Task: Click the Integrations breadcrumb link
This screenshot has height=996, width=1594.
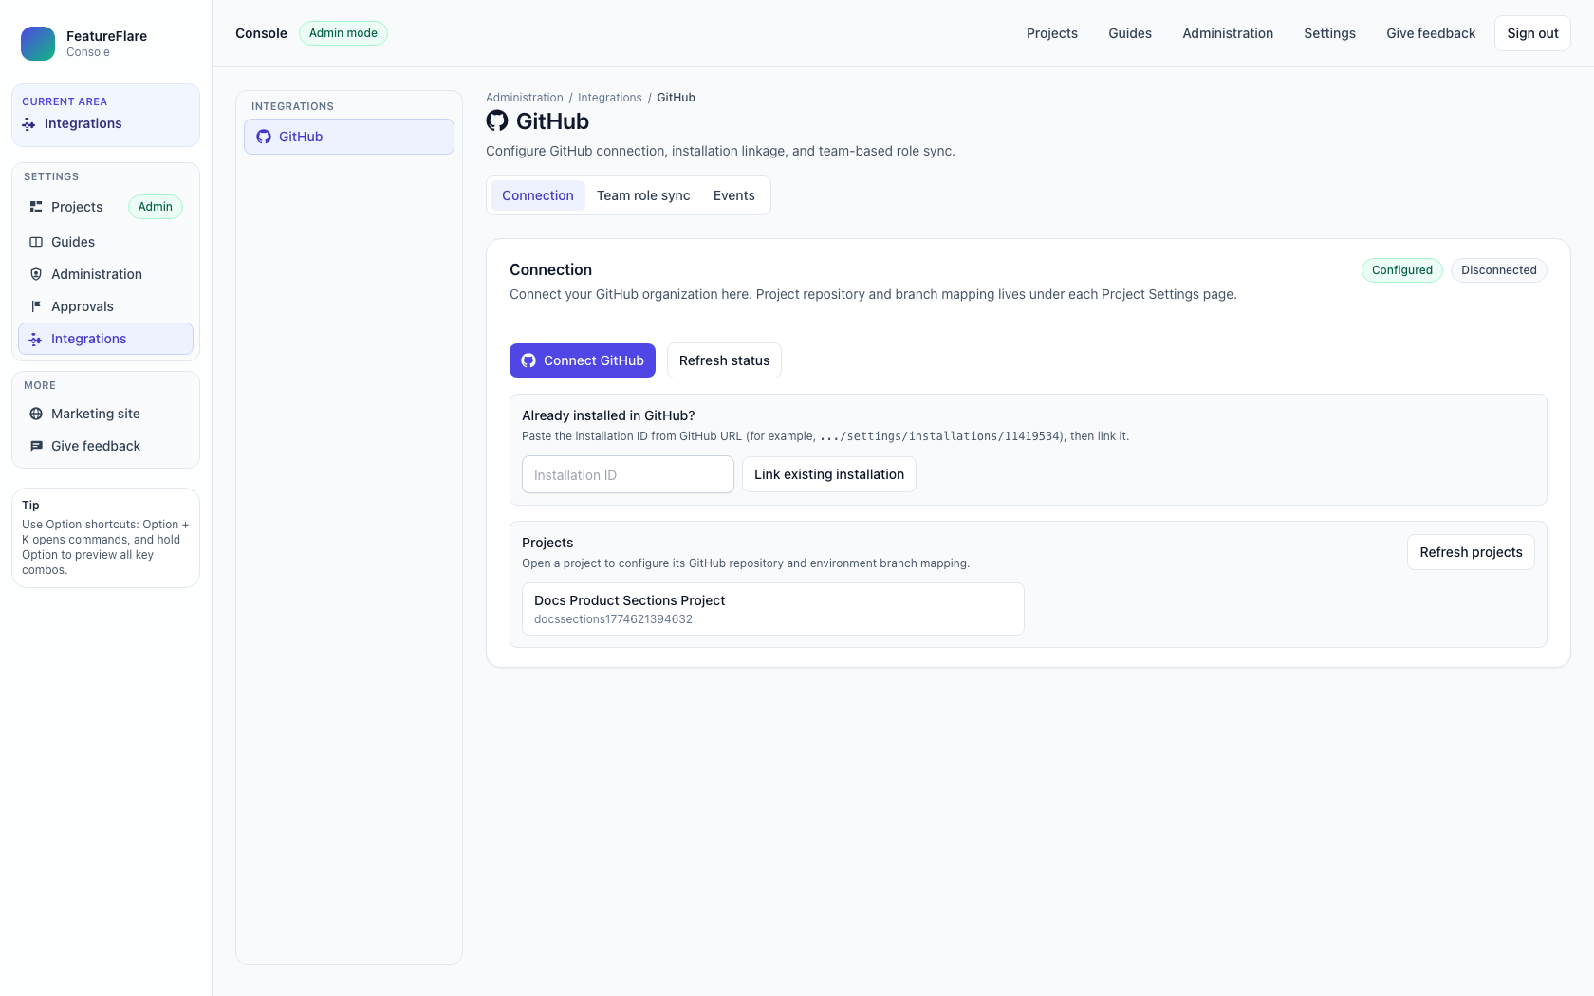Action: [x=610, y=98]
